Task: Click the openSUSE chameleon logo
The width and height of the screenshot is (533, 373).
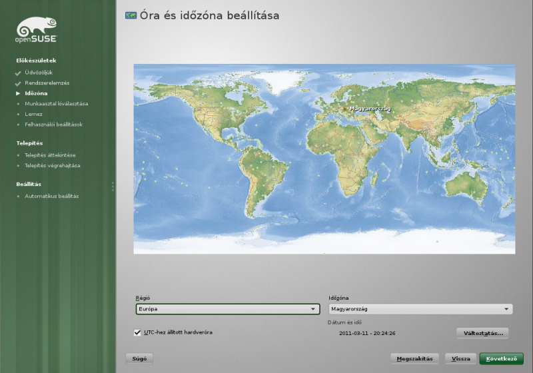Action: point(37,30)
